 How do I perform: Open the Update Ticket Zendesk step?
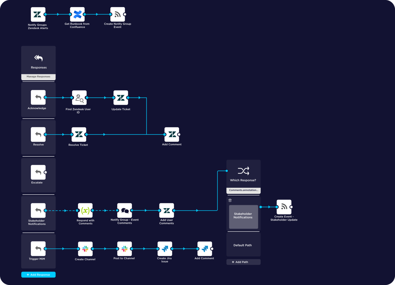point(121,98)
